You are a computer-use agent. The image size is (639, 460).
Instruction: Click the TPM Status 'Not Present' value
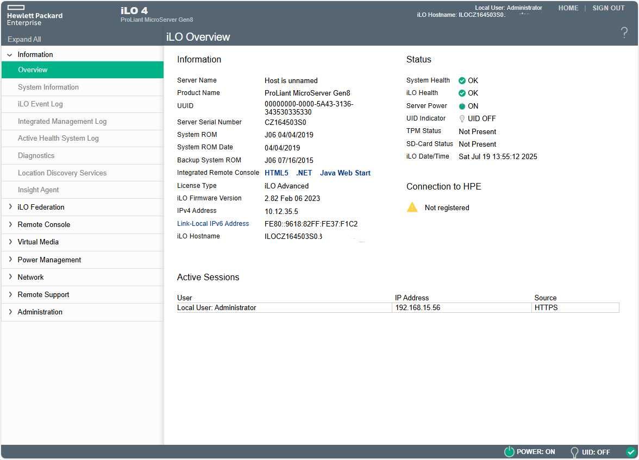(477, 131)
